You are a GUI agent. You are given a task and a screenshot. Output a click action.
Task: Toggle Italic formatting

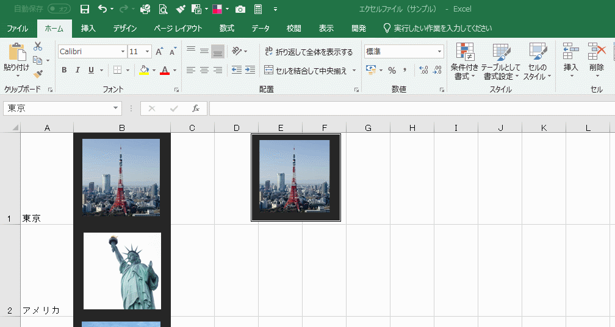77,70
